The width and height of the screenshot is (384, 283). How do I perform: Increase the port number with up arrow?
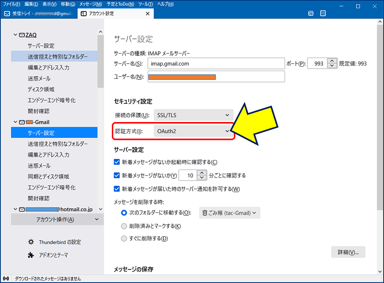click(x=332, y=61)
